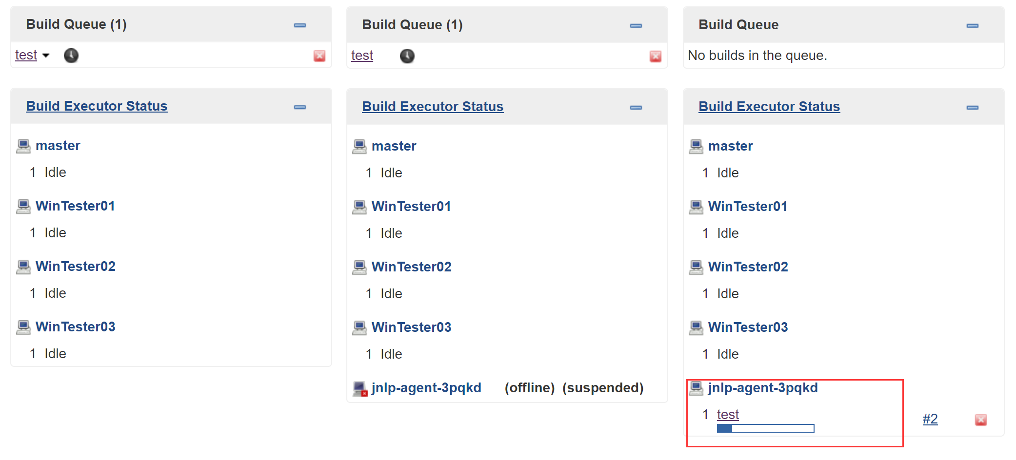The width and height of the screenshot is (1016, 460).
Task: Open Build Executor Status link in rightmost panel
Action: [x=769, y=107]
